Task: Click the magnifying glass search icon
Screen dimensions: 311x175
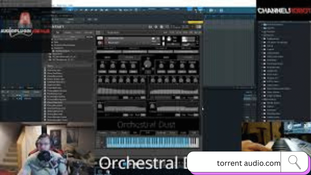Action: (x=294, y=163)
